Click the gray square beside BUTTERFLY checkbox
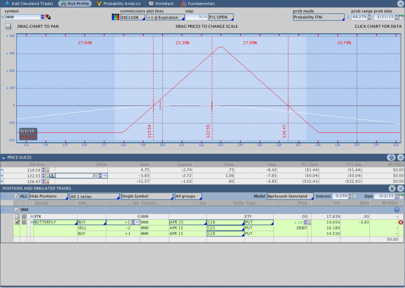The width and height of the screenshot is (405, 288). [24, 222]
